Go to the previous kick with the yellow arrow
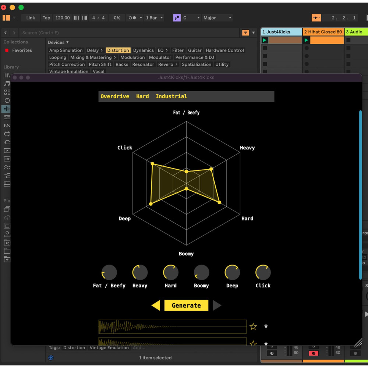Screen dimensions: 368x368 coord(156,305)
